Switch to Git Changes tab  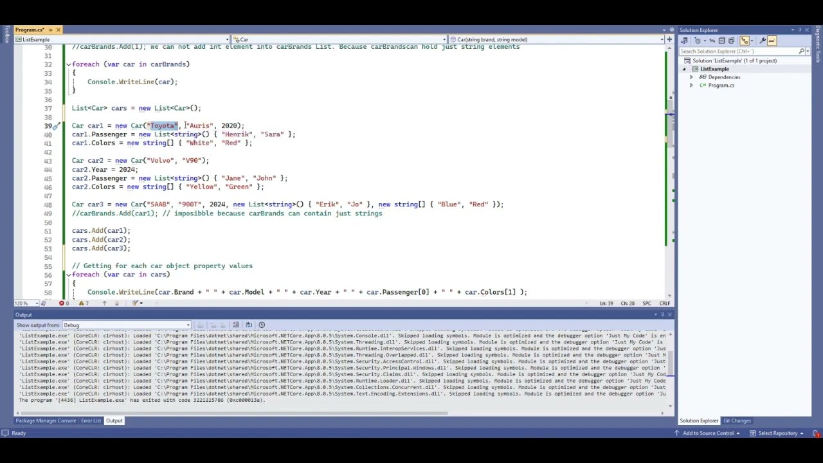pos(737,421)
